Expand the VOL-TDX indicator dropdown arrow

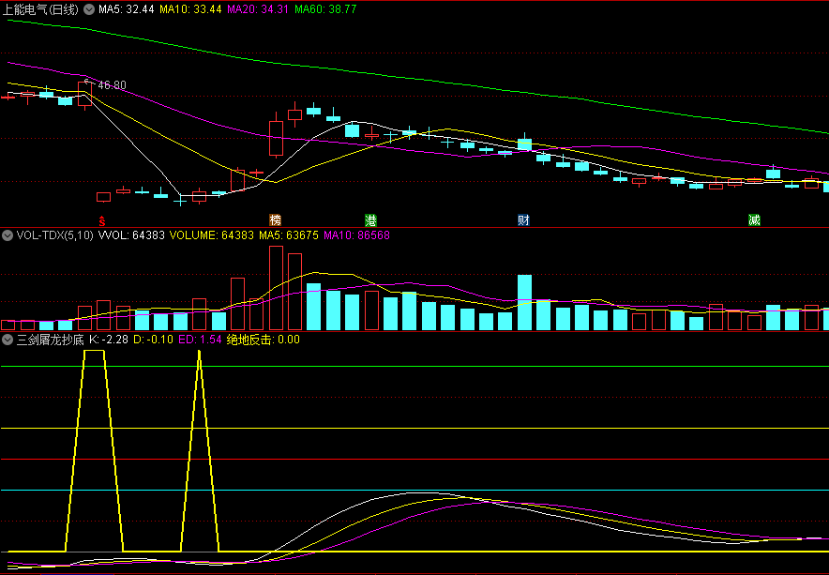tap(8, 235)
